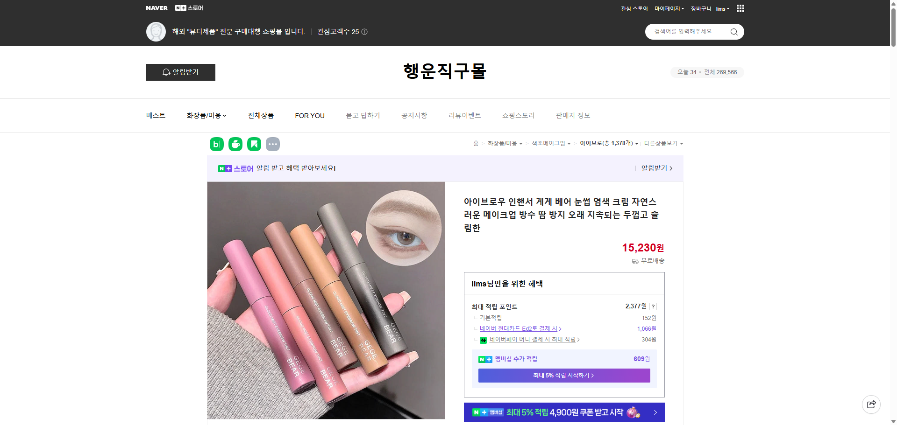This screenshot has width=897, height=425.
Task: Click the 최대 5% 적립 시작하기 button
Action: click(x=563, y=376)
